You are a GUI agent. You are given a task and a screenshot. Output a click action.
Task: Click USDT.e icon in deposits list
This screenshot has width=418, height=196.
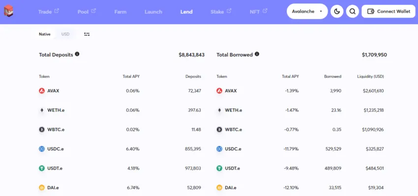42,169
